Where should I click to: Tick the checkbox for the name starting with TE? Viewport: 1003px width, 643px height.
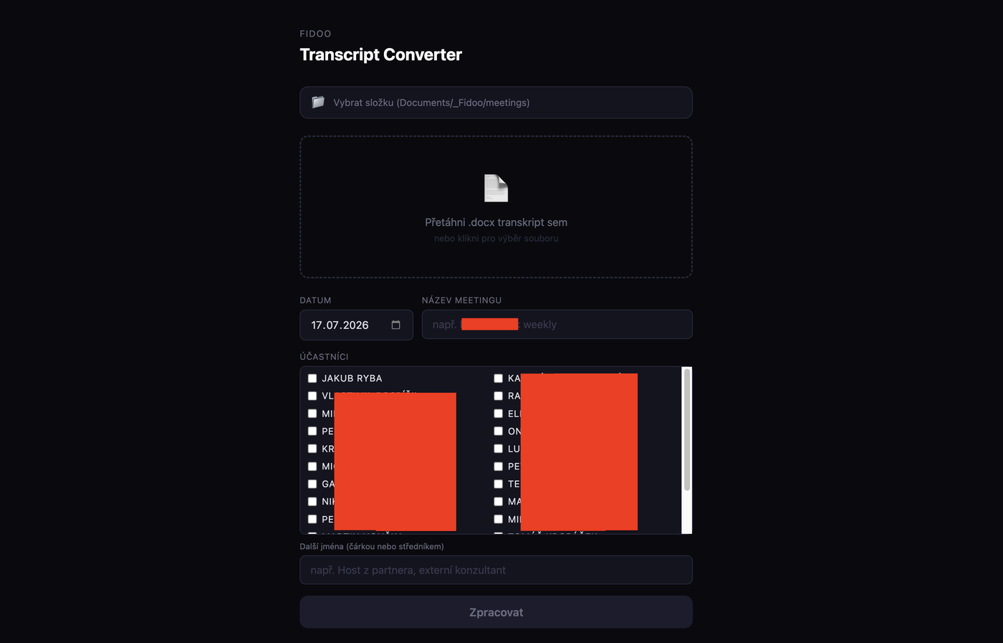tap(498, 484)
